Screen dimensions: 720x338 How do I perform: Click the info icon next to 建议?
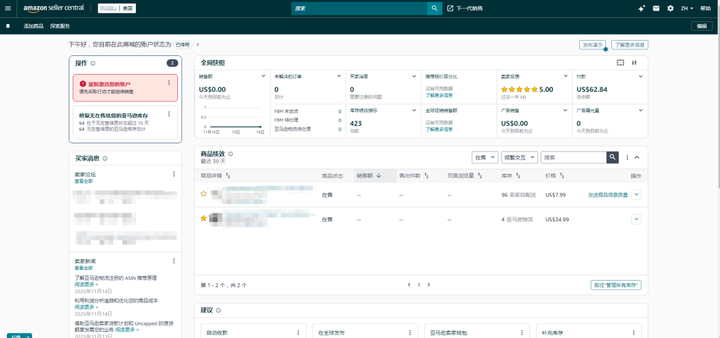218,311
